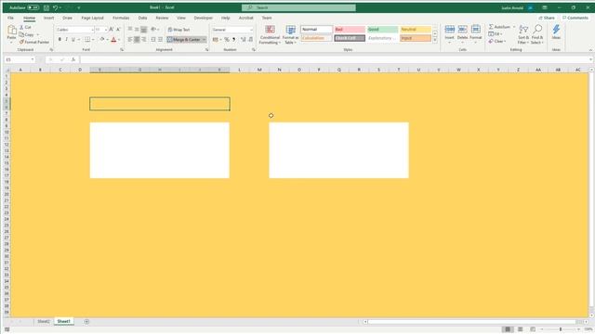Screen dimensions: 595x334
Task: Apply Accounting number format
Action: 215,39
